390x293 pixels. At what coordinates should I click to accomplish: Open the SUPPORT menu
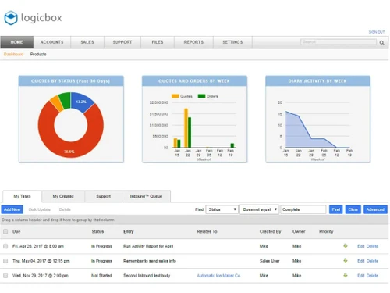pos(122,42)
